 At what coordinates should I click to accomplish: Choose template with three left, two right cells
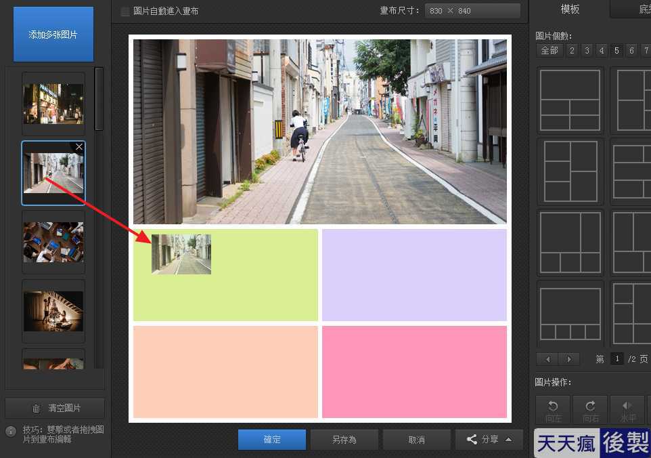pos(570,171)
